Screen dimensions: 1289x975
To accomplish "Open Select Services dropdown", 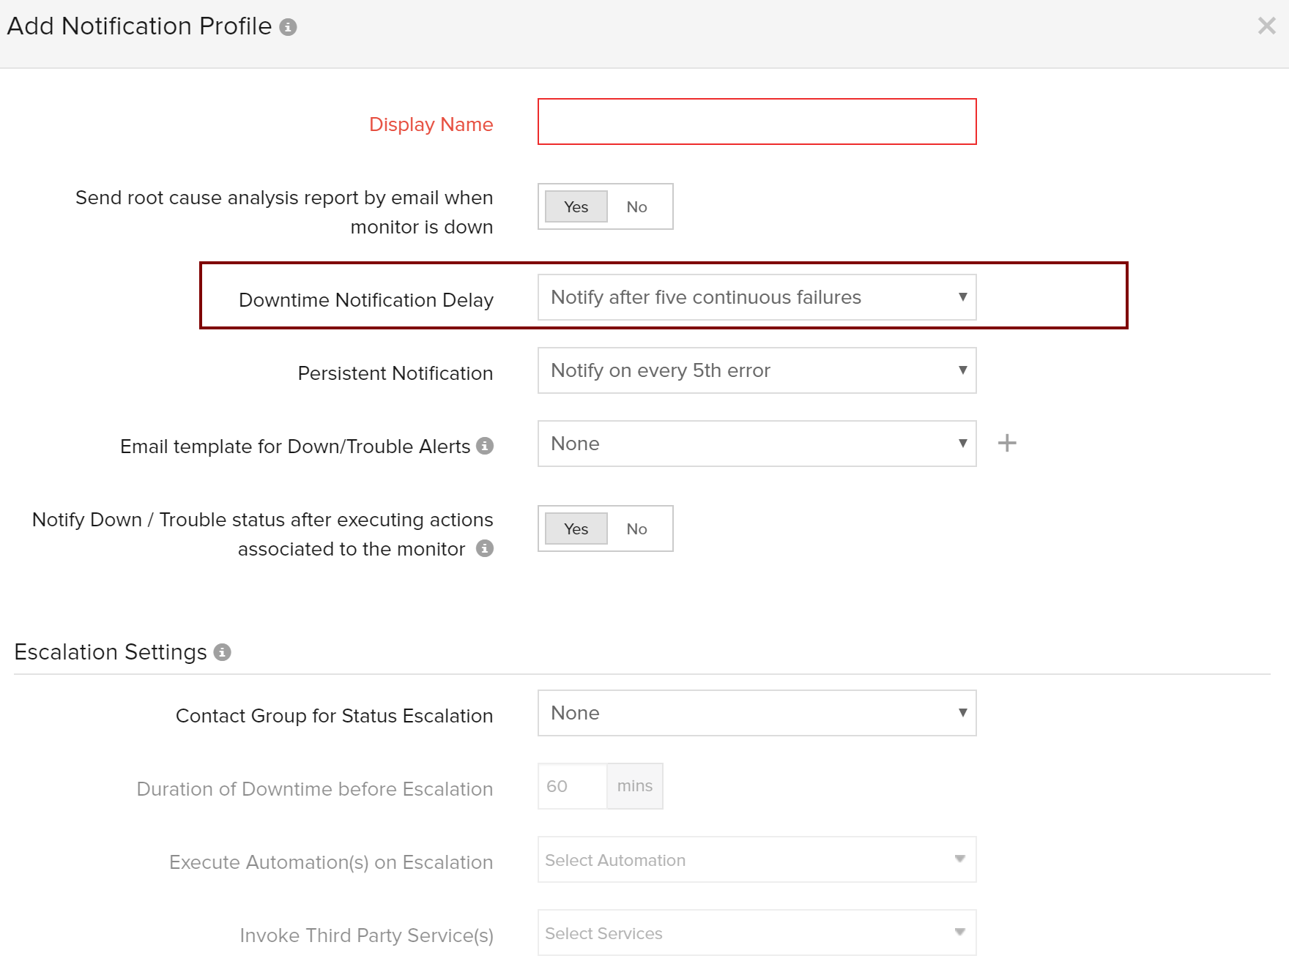I will point(757,933).
